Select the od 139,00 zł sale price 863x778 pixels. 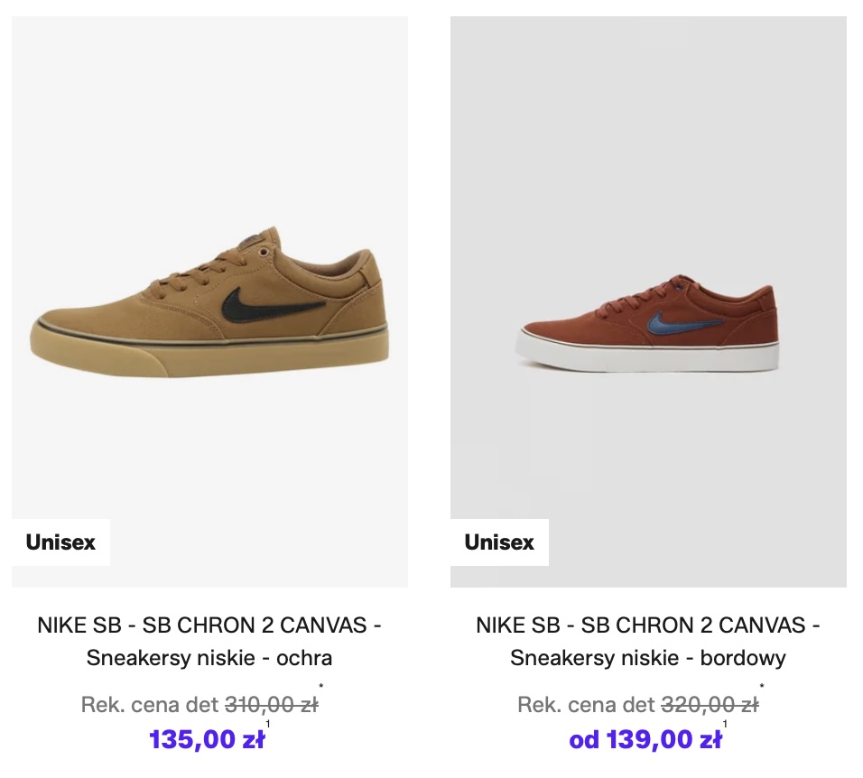tap(645, 740)
